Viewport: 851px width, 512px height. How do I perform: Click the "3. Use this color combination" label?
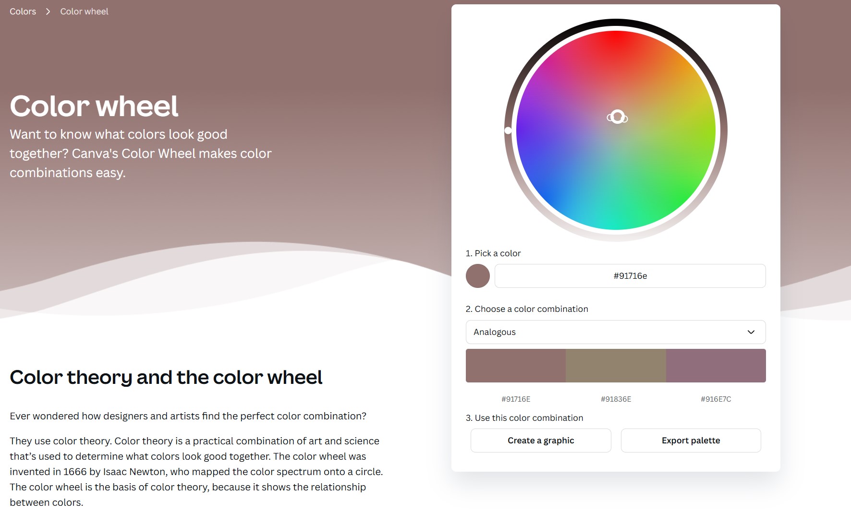pos(524,418)
